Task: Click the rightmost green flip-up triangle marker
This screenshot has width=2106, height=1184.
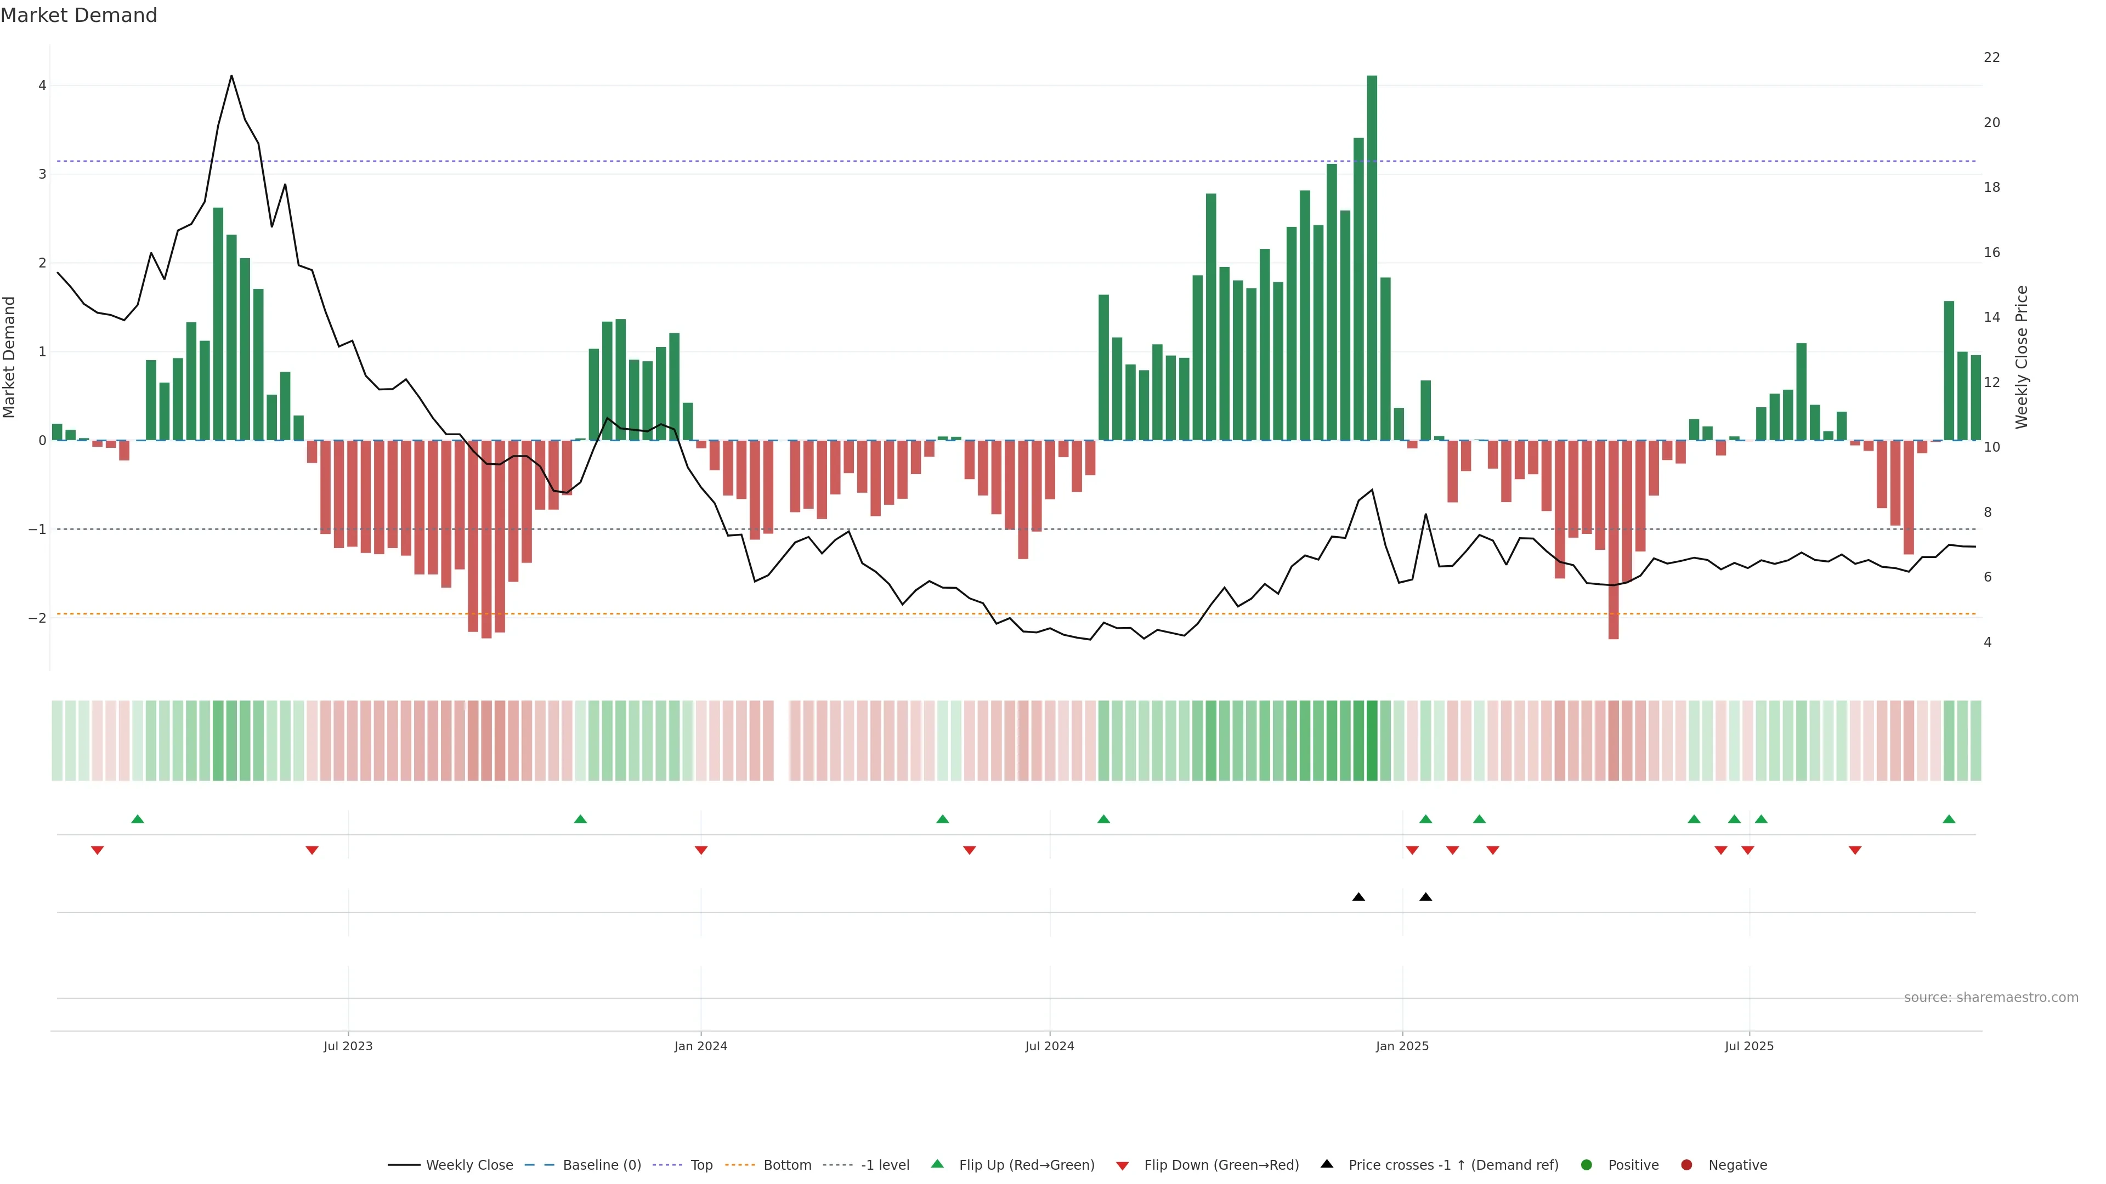Action: [x=1949, y=819]
